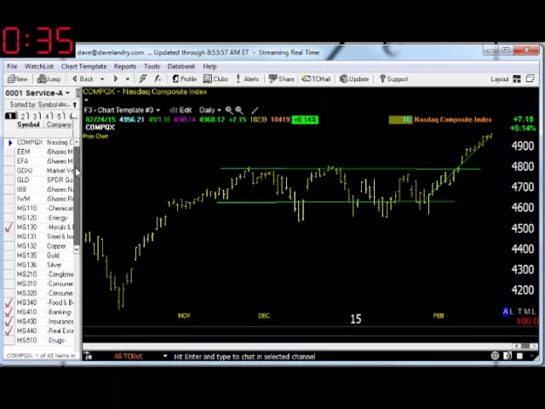The image size is (545, 409).
Task: Click the Share toolbar button
Action: coord(282,79)
